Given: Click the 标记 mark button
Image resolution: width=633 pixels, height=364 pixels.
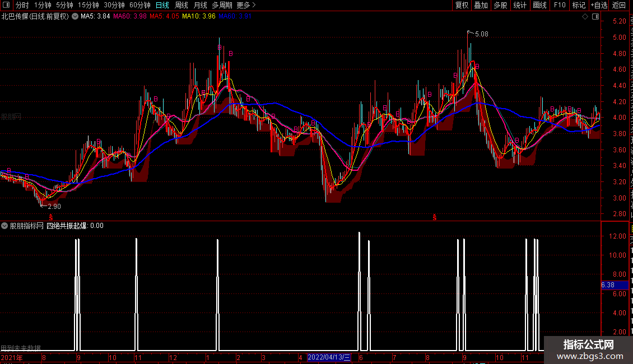Looking at the screenshot, I should coord(579,5).
